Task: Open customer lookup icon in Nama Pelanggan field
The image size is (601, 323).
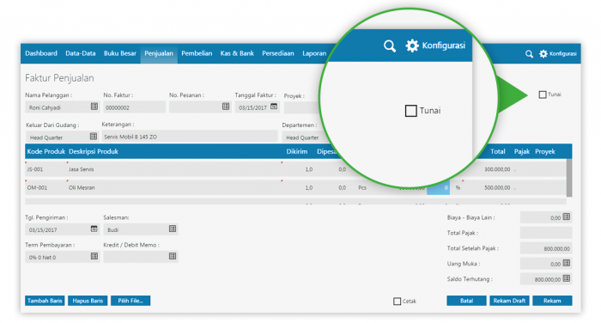Action: (94, 107)
